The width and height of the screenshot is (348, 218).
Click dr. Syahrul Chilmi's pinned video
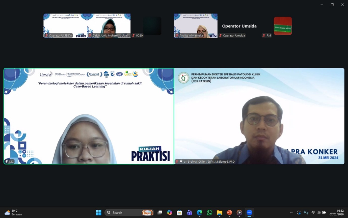(x=259, y=116)
